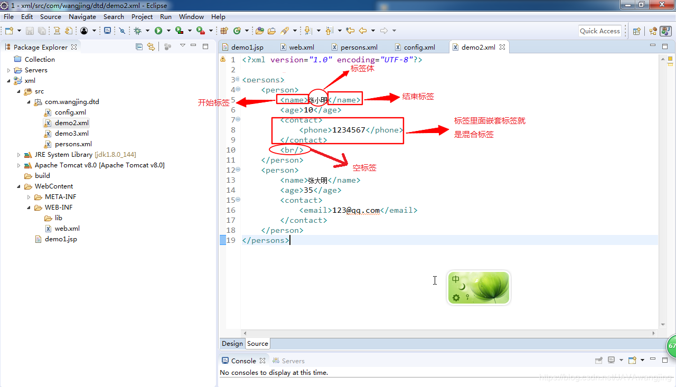The height and width of the screenshot is (387, 676).
Task: Collapse the WEB-INF folder
Action: pyautogui.click(x=29, y=207)
